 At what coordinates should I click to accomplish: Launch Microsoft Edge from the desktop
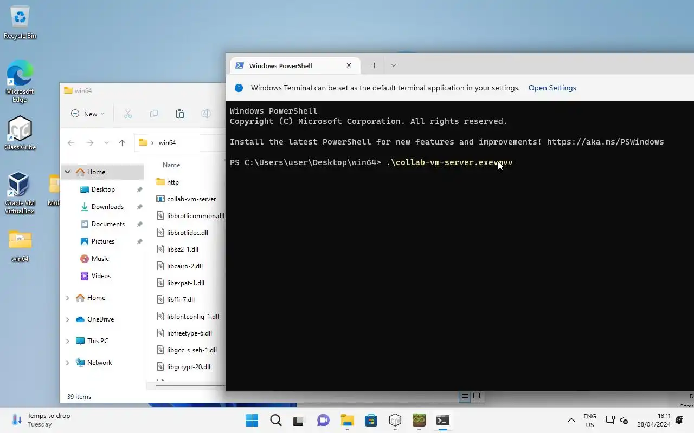20,81
